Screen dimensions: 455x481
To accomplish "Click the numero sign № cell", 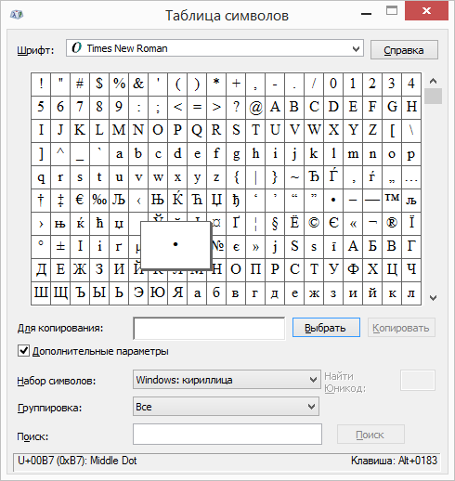I will pos(218,247).
